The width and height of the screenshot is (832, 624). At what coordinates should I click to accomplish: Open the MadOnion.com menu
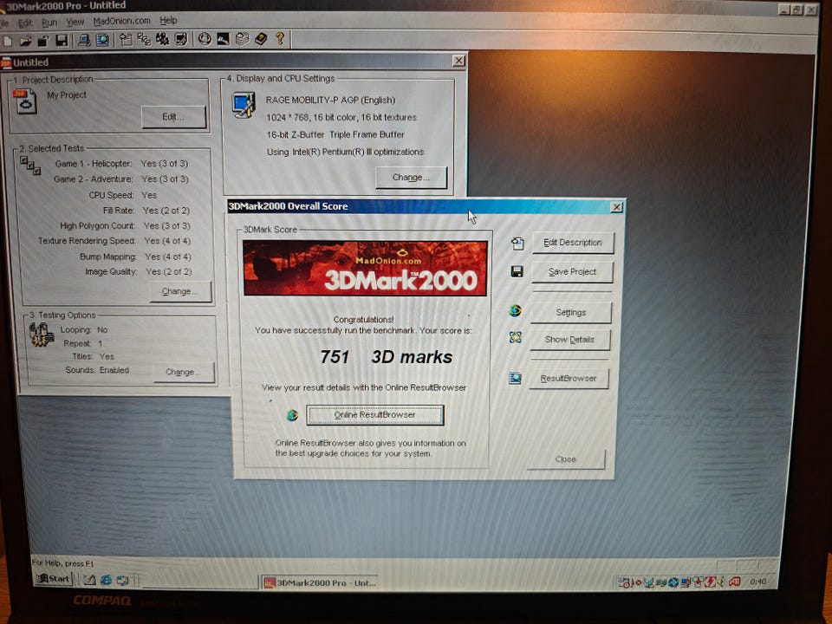(121, 21)
